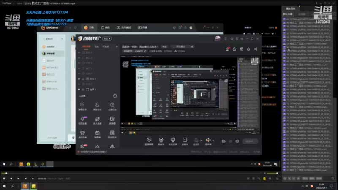The image size is (338, 190).
Task: Toggle visibility eye of 全屏 1 layer
Action: click(x=79, y=90)
